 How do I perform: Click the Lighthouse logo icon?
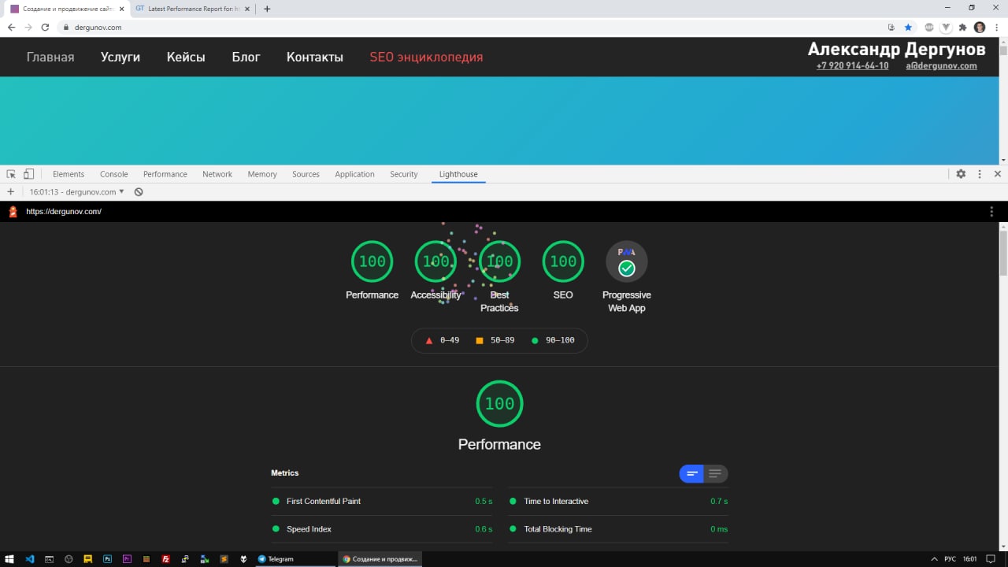coord(13,211)
